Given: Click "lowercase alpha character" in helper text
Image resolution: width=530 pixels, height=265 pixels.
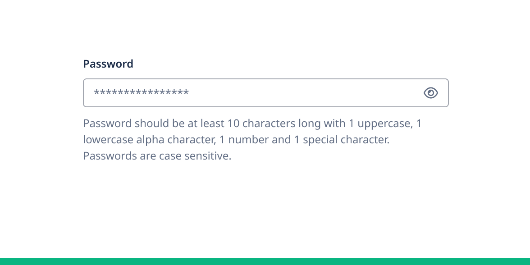Looking at the screenshot, I should click(x=149, y=140).
